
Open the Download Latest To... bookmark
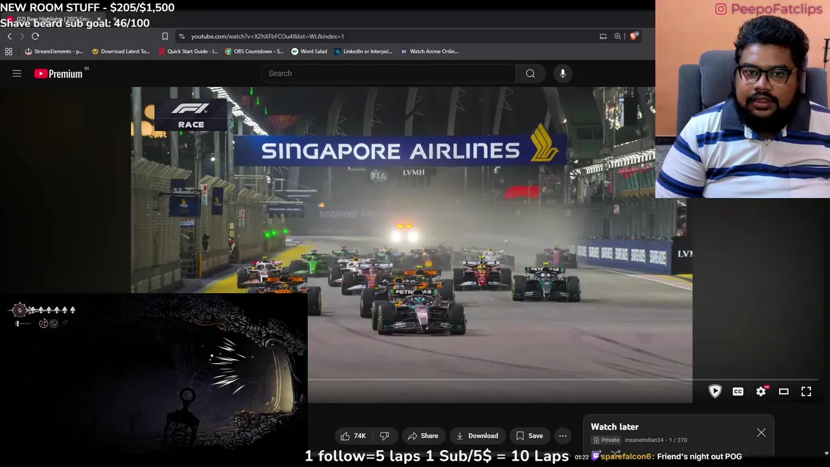click(121, 51)
